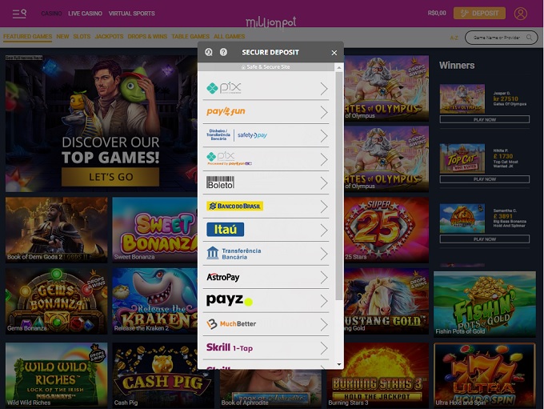Expand the MuchBetter option chevron
Image resolution: width=544 pixels, height=409 pixels.
(x=324, y=324)
